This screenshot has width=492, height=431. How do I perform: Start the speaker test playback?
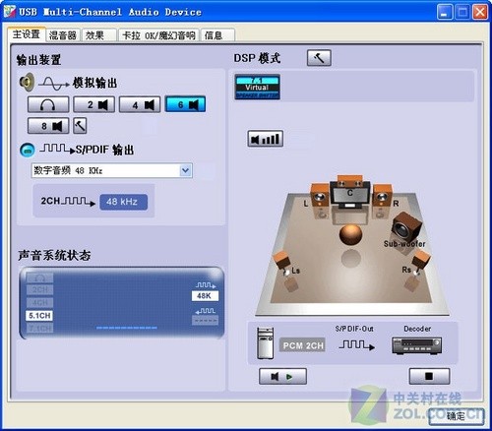tap(282, 376)
